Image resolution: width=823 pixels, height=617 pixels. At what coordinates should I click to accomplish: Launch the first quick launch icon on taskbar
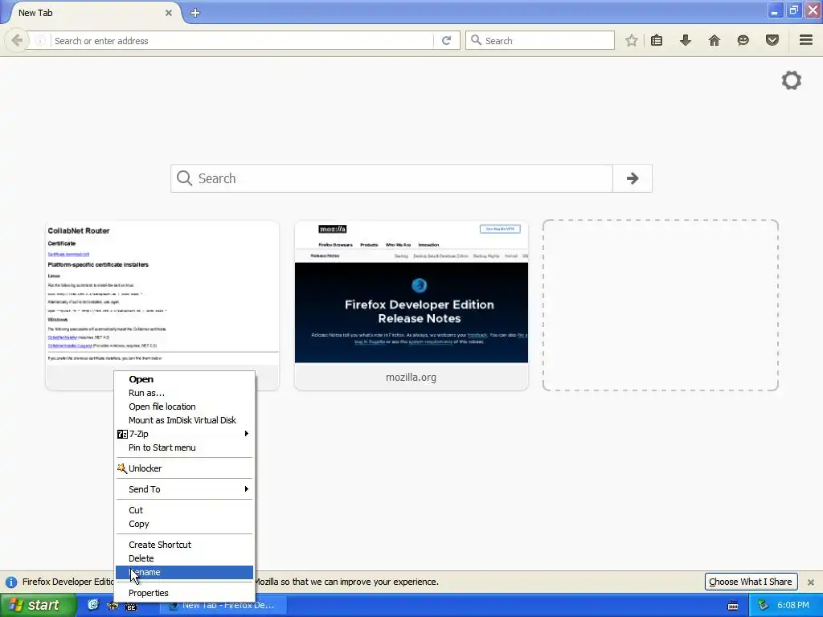coord(93,605)
